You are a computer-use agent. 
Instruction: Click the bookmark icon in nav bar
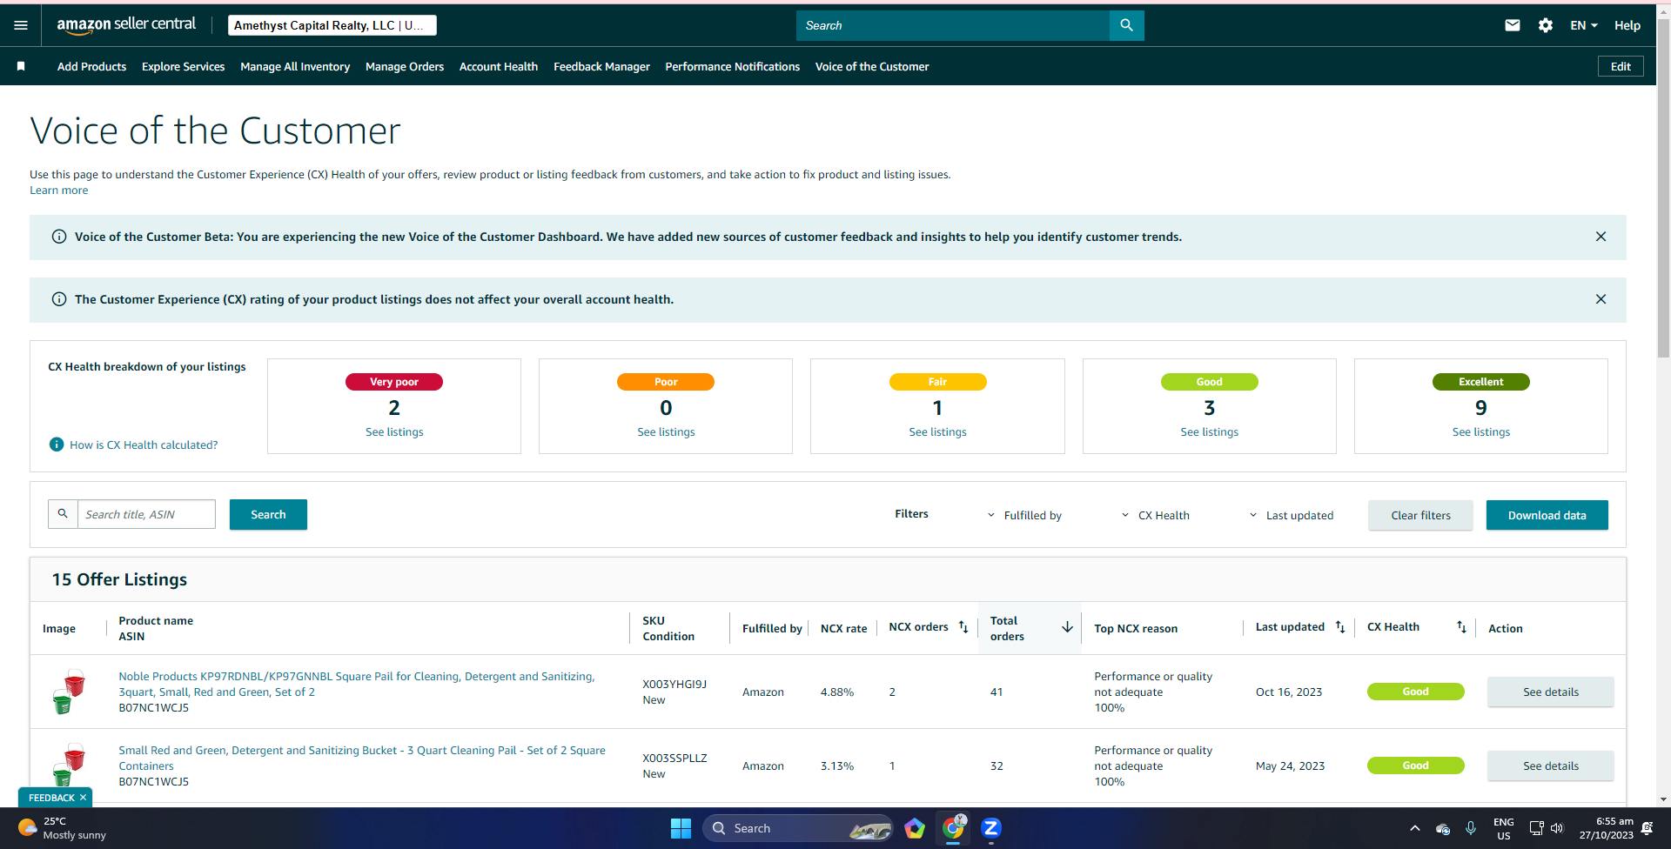point(21,66)
